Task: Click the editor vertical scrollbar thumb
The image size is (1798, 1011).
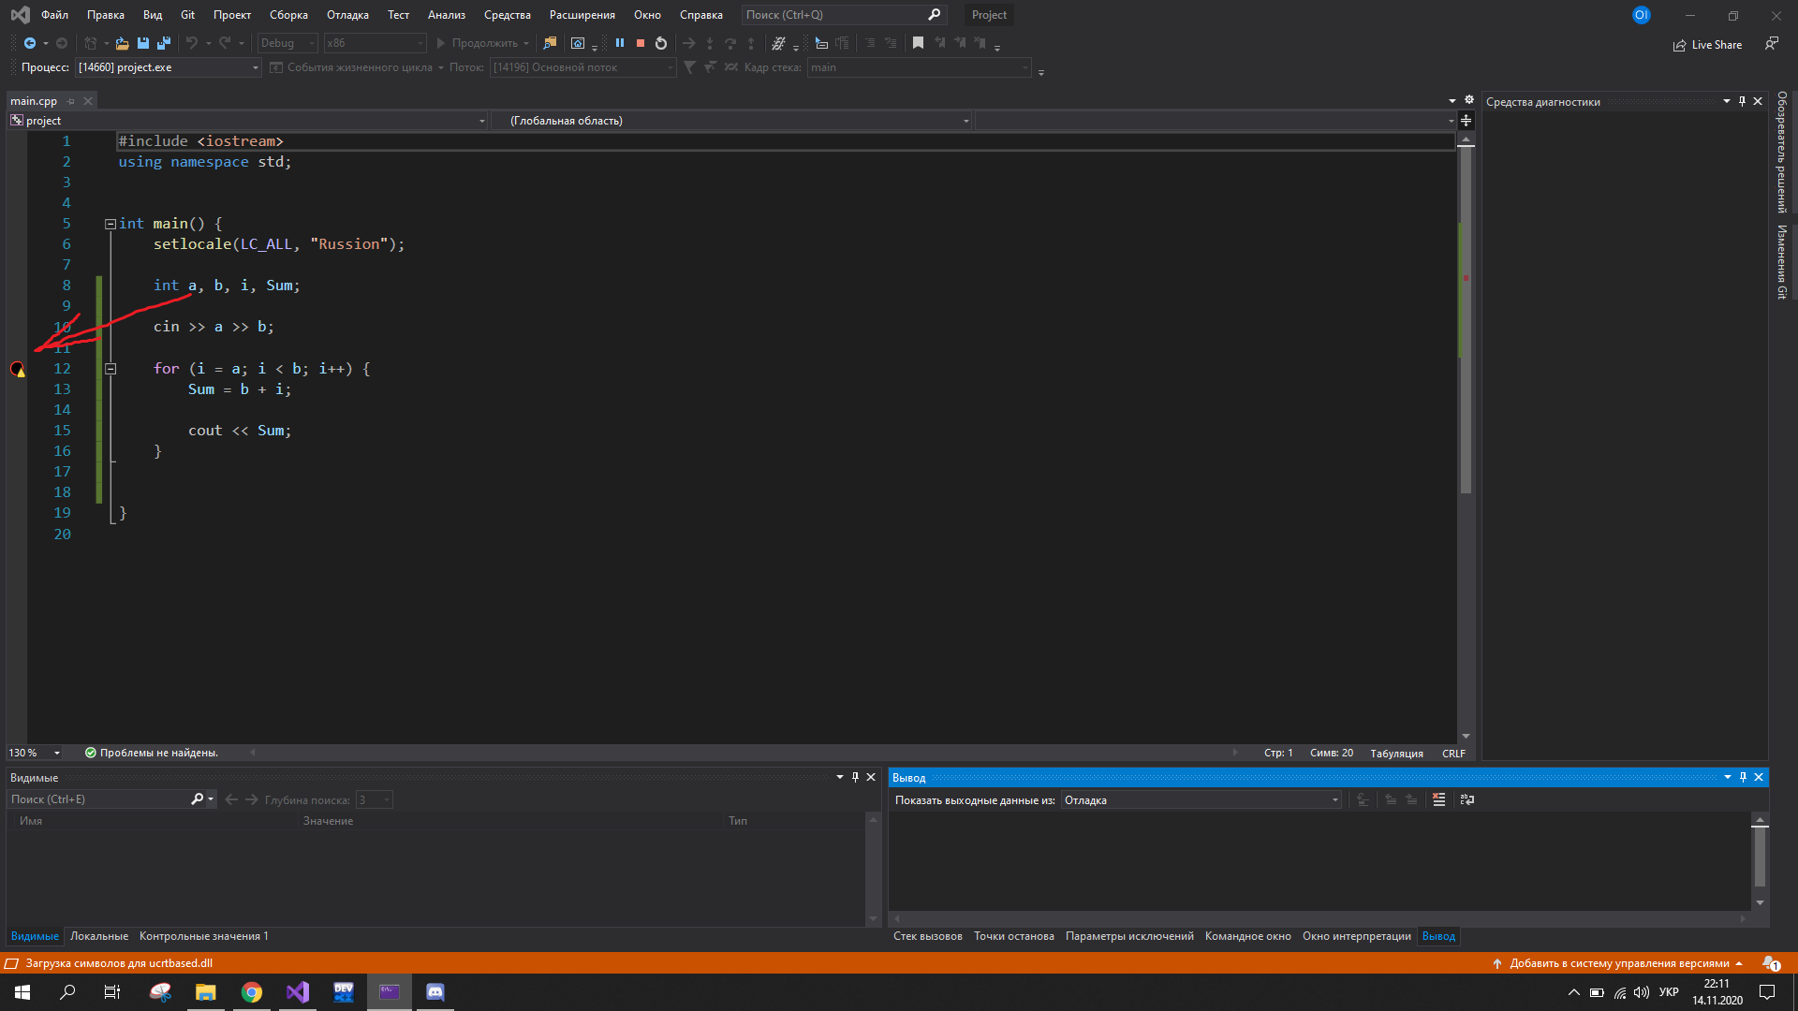Action: click(1466, 318)
